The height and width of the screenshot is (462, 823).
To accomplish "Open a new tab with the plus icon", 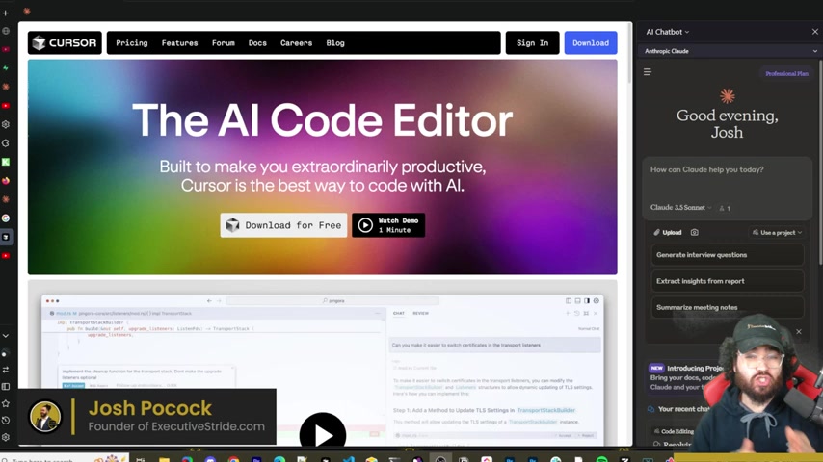I will (x=5, y=13).
